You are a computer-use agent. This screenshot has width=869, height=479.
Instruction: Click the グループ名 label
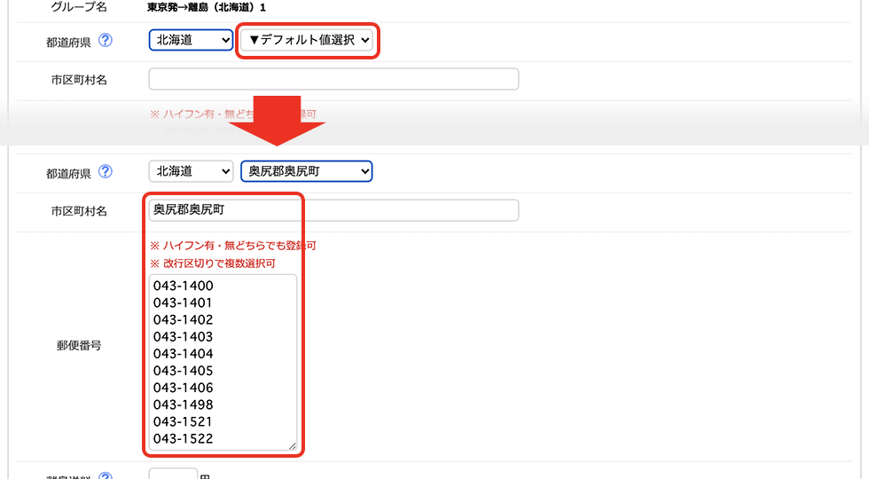coord(79,7)
